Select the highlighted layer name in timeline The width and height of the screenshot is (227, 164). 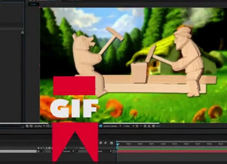pos(18,151)
